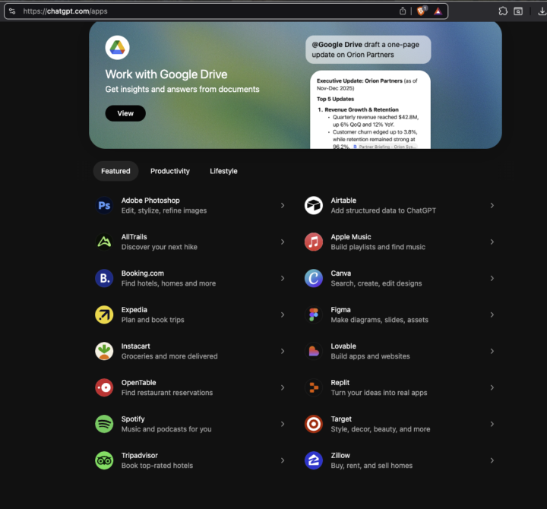Switch to the Lifestyle tab
Screen dimensions: 547x509
(x=223, y=171)
